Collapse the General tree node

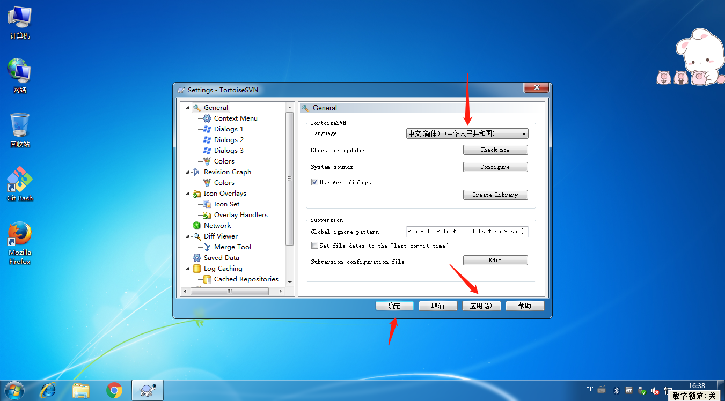tap(188, 108)
